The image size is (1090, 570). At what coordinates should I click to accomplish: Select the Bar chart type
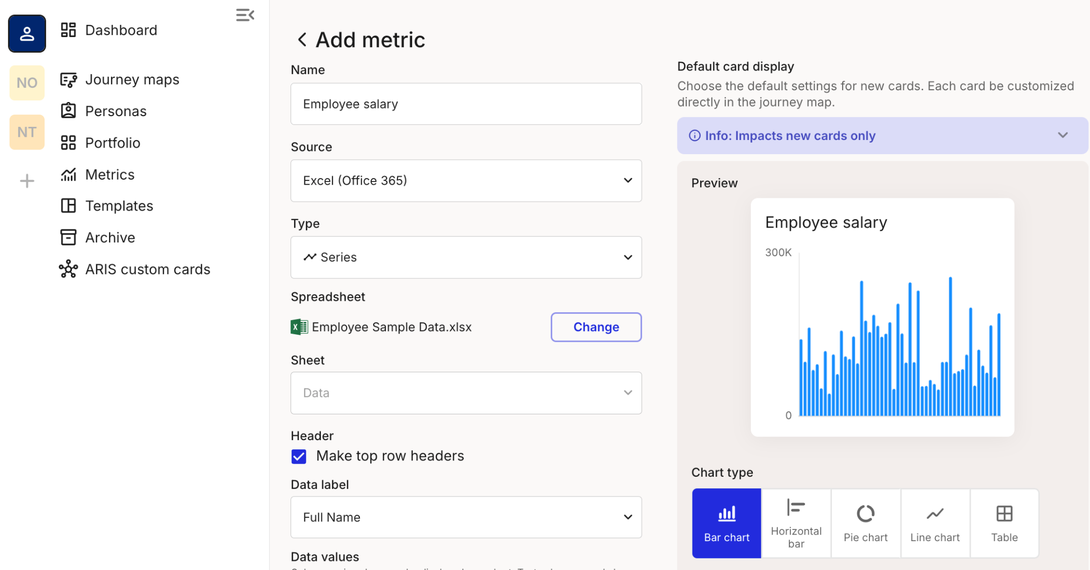(x=726, y=523)
